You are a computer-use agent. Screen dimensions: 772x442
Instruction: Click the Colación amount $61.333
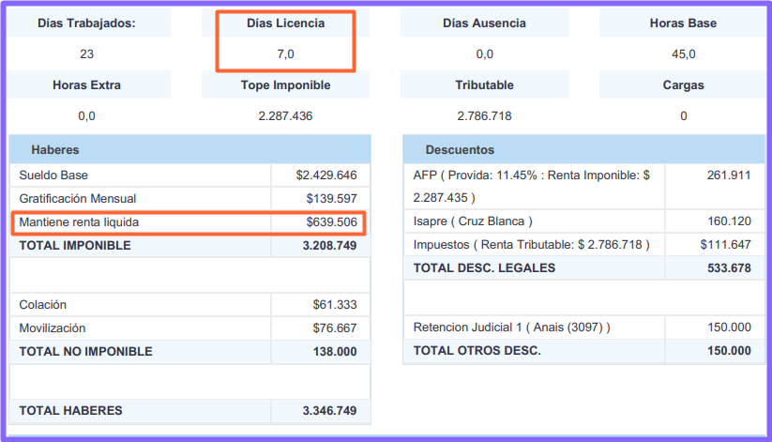click(x=335, y=305)
